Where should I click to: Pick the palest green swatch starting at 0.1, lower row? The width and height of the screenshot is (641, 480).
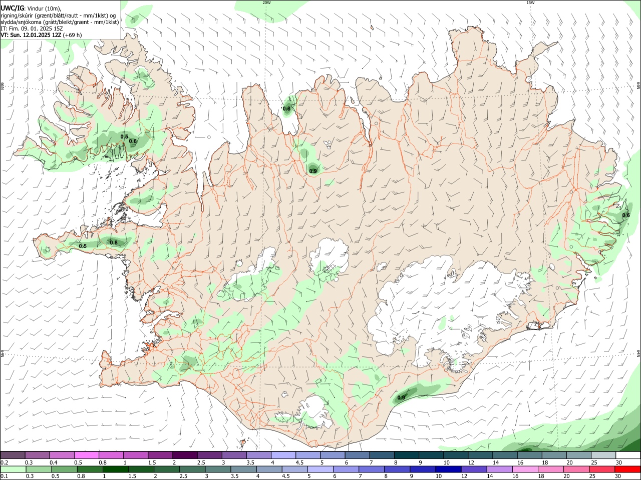click(13, 469)
